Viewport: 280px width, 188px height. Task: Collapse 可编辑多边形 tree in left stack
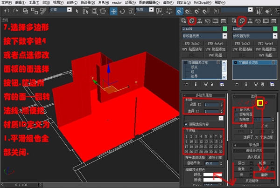[x=185, y=63]
